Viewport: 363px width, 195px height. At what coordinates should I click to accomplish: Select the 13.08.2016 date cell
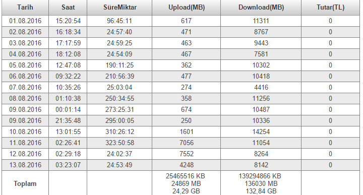coord(25,165)
